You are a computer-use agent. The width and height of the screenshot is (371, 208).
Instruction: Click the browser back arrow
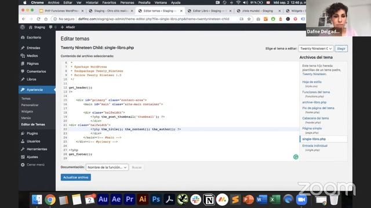[x=23, y=19]
